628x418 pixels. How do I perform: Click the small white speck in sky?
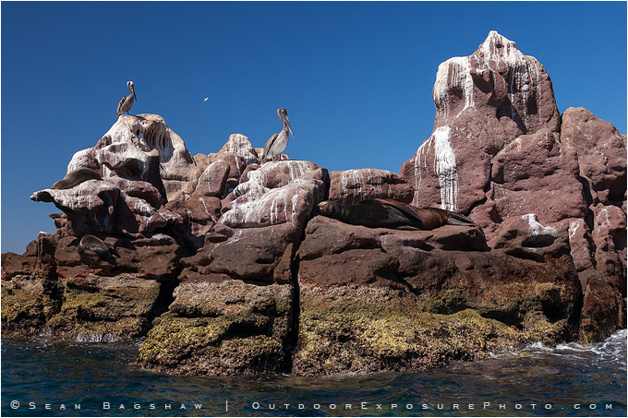206,100
